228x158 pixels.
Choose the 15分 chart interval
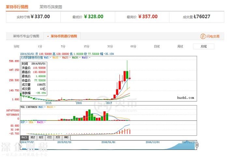87,46
